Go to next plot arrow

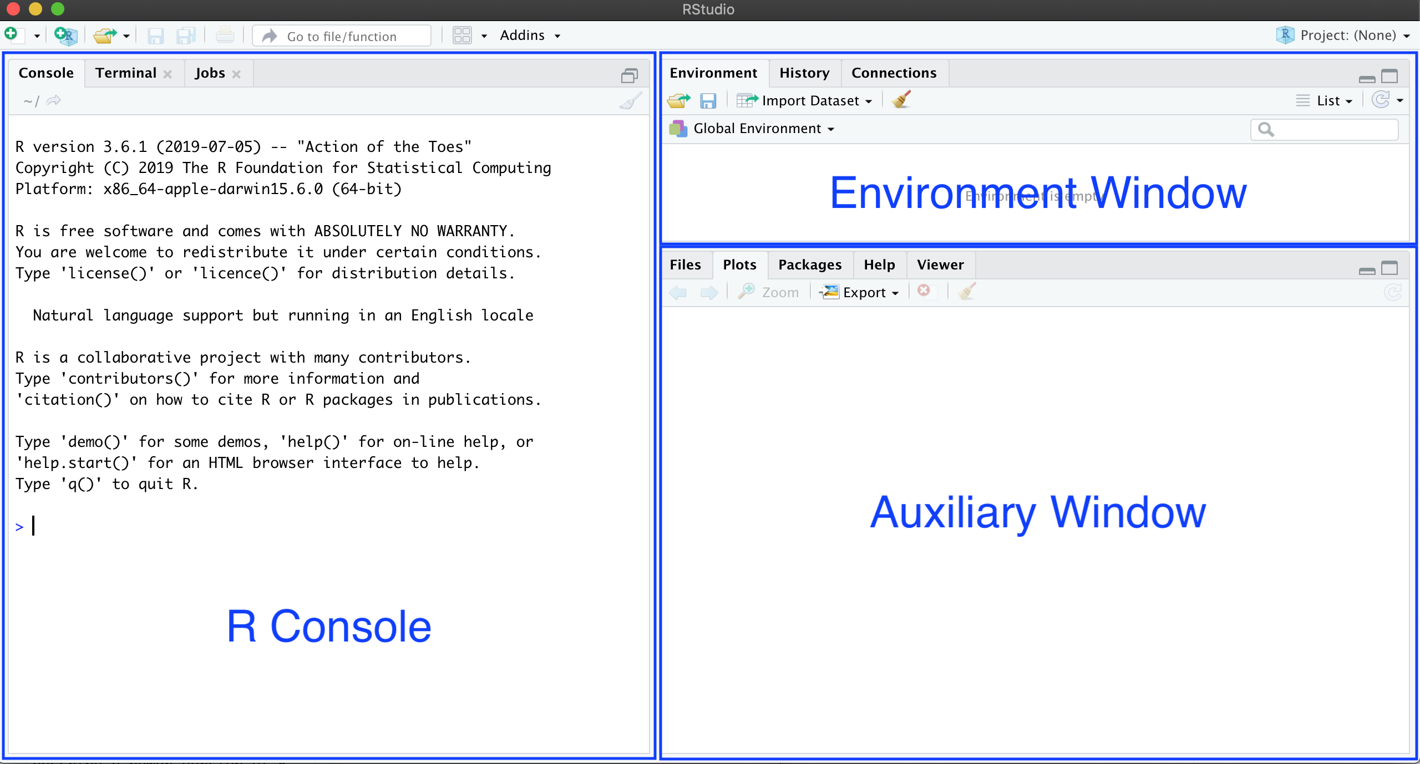click(709, 292)
